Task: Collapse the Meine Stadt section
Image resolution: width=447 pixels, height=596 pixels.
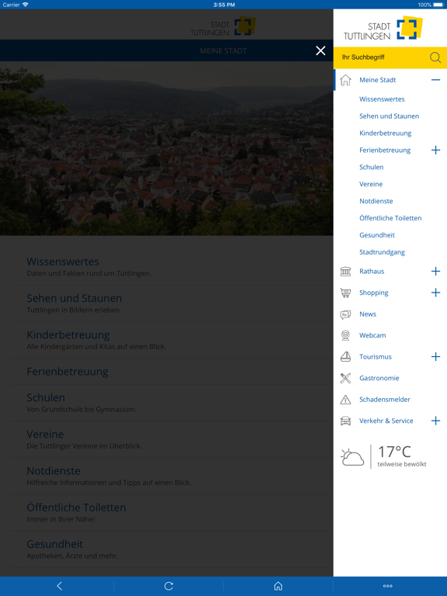Action: tap(435, 80)
